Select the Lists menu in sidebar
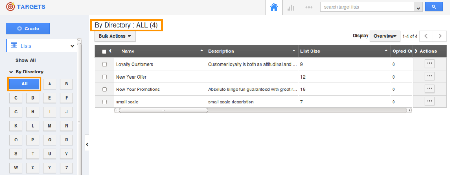Image resolution: width=450 pixels, height=175 pixels. click(x=41, y=46)
